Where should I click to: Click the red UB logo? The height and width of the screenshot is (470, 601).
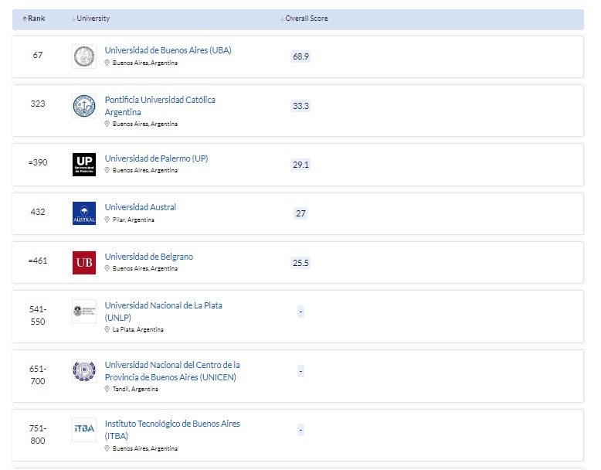(84, 263)
